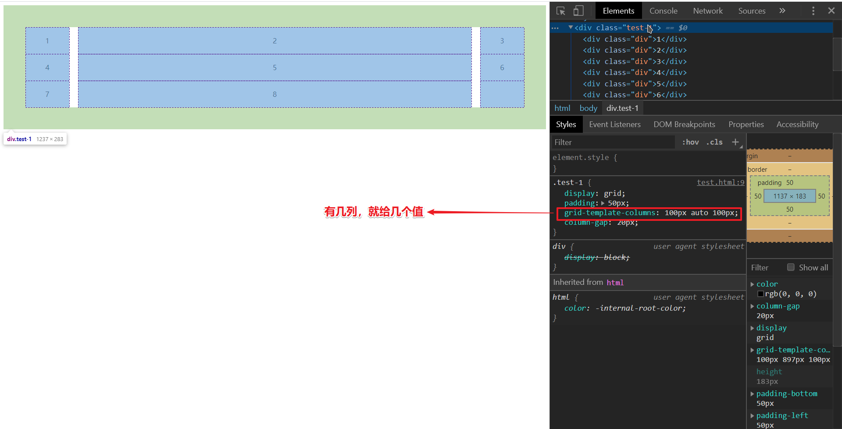Click grid cell 8 on the page

[275, 94]
